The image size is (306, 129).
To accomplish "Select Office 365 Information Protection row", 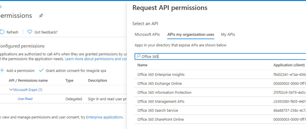I will click(x=164, y=93).
